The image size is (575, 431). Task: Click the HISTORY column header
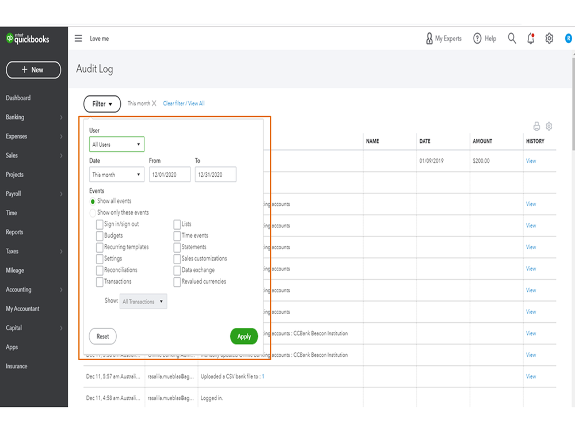tap(535, 141)
